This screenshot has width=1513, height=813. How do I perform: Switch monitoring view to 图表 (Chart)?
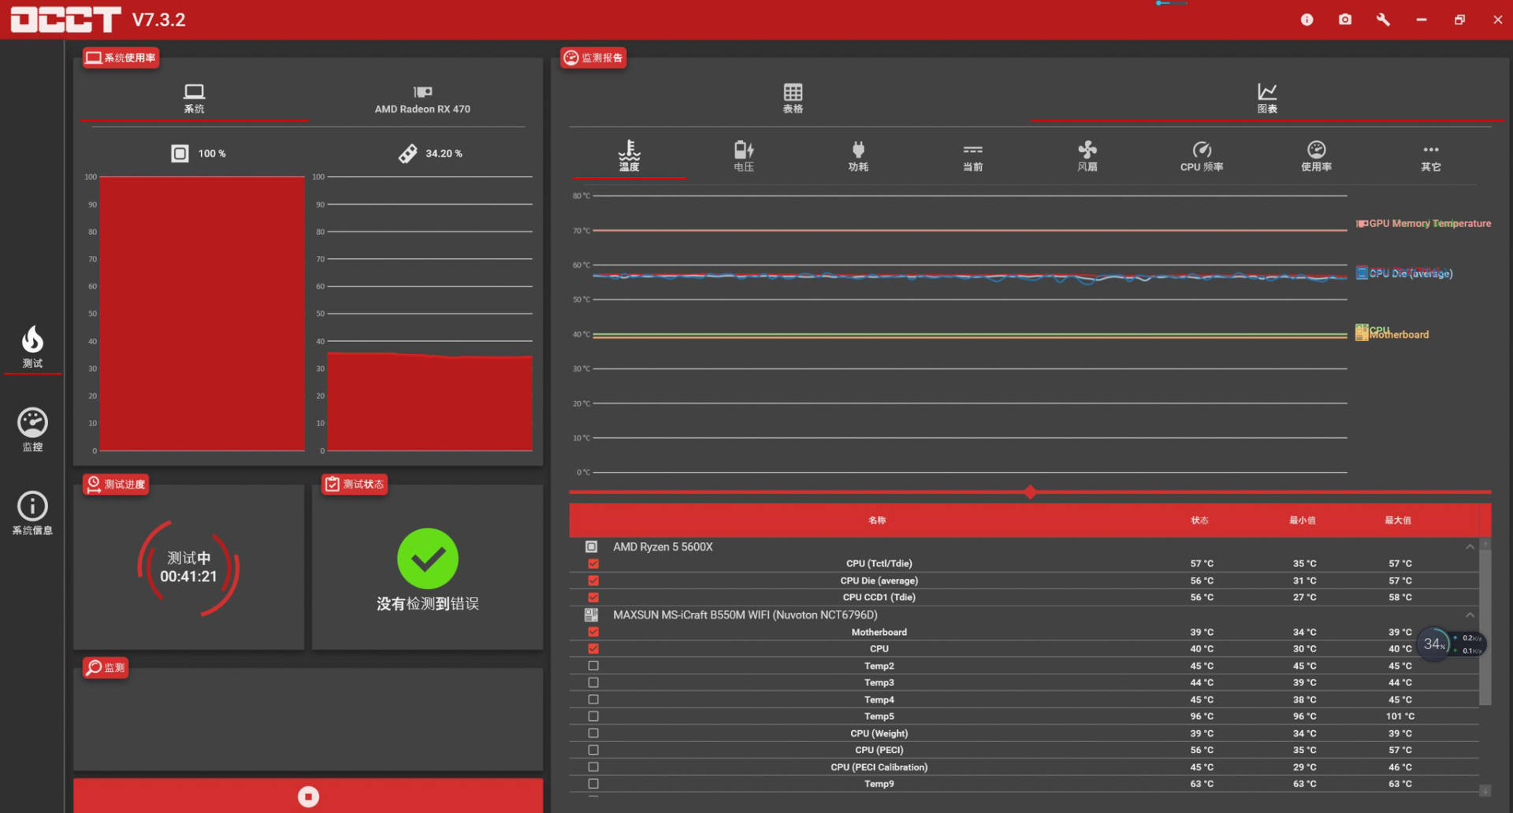coord(1267,98)
